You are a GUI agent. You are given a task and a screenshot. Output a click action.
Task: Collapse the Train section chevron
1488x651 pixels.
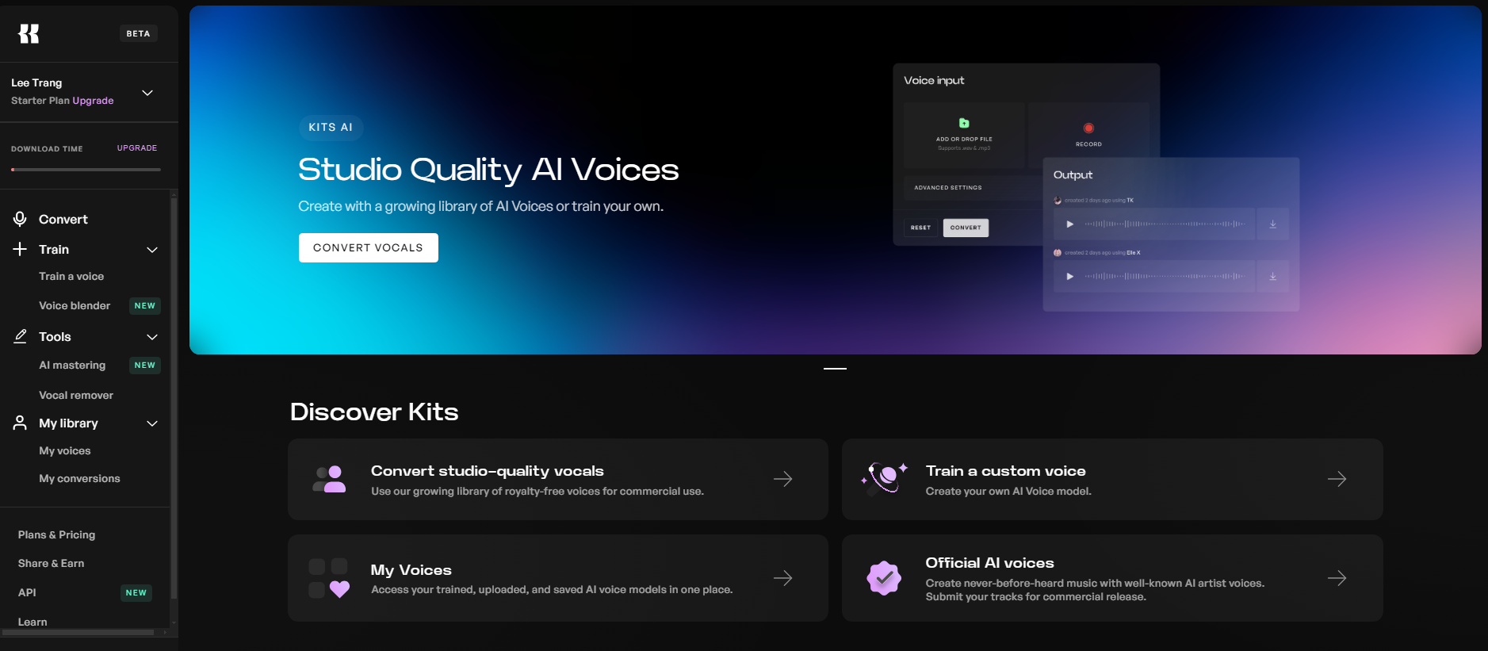click(x=152, y=250)
